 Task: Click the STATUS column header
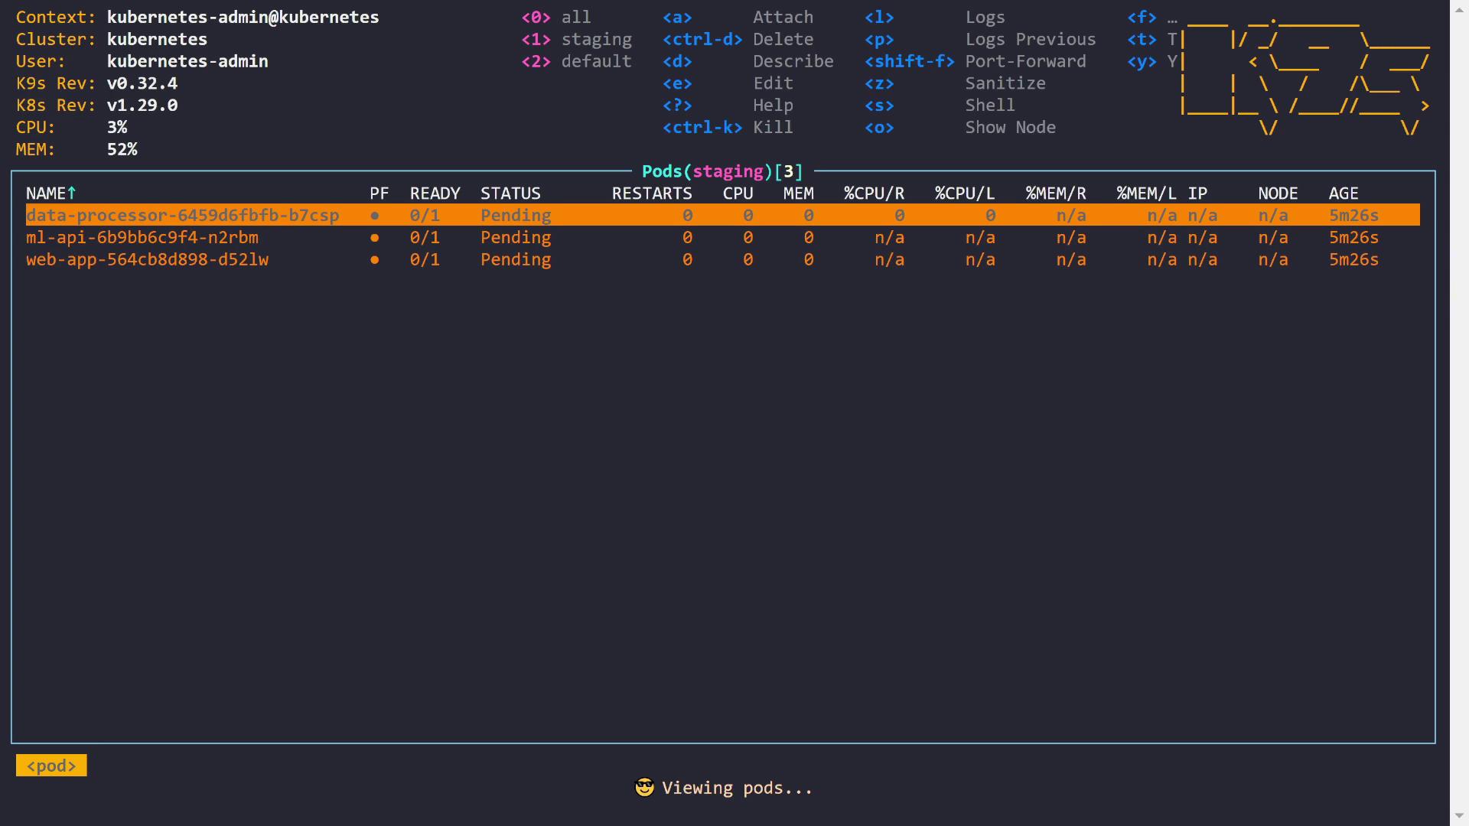510,193
